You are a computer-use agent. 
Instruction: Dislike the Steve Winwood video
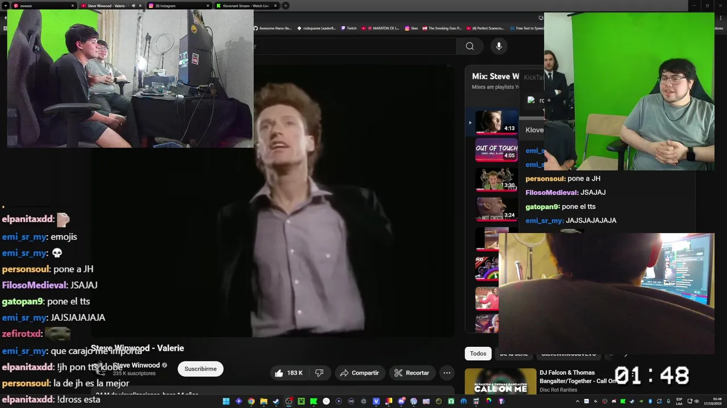click(x=319, y=373)
